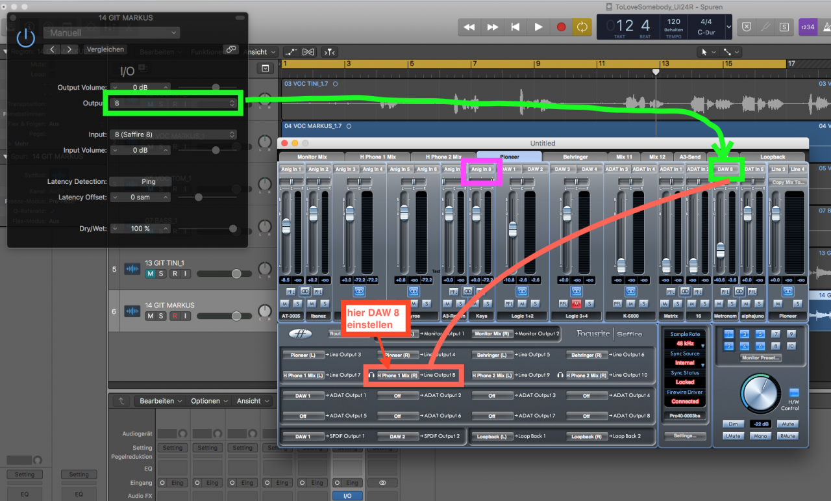831x501 pixels.
Task: Click the catch playhead icon in toolbar
Action: tap(330, 52)
